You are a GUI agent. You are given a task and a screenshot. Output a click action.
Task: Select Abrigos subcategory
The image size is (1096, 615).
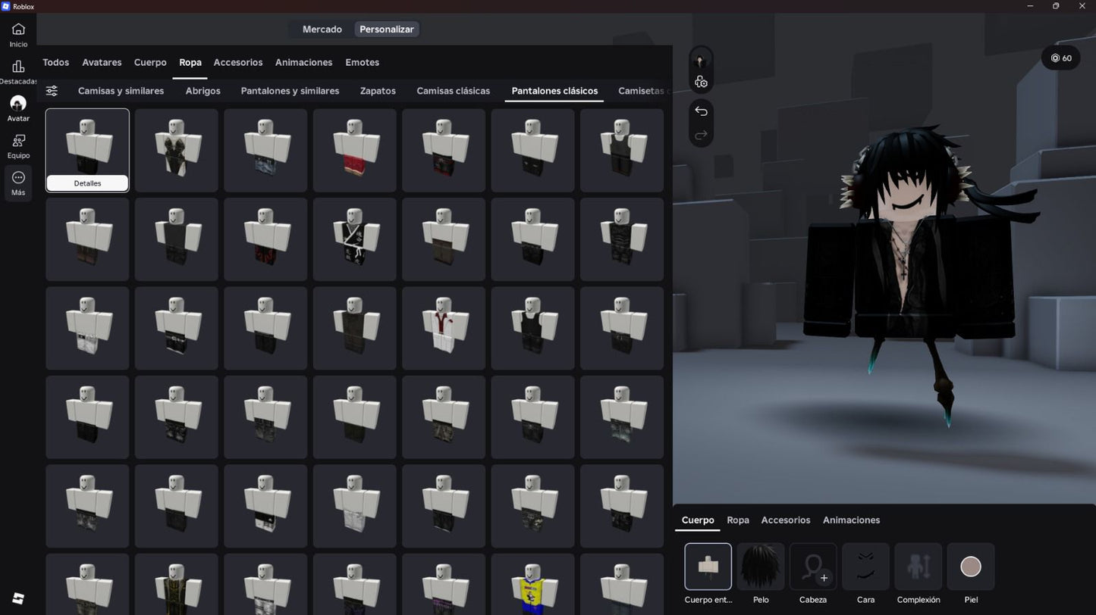click(203, 91)
